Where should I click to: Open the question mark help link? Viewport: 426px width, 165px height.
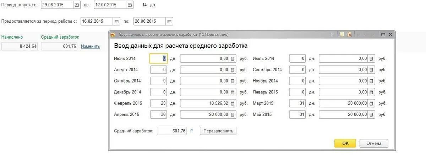click(x=191, y=131)
